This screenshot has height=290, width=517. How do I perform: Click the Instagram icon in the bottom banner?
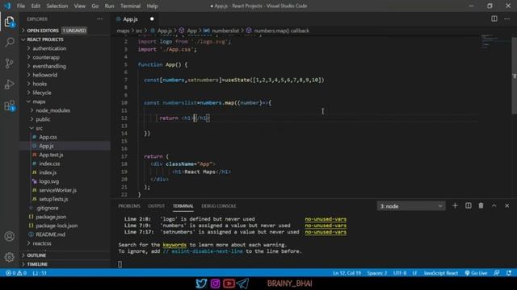[215, 283]
